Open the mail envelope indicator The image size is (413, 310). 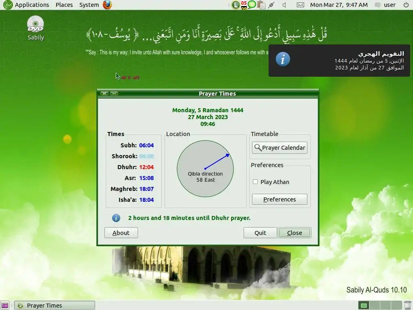pyautogui.click(x=300, y=5)
